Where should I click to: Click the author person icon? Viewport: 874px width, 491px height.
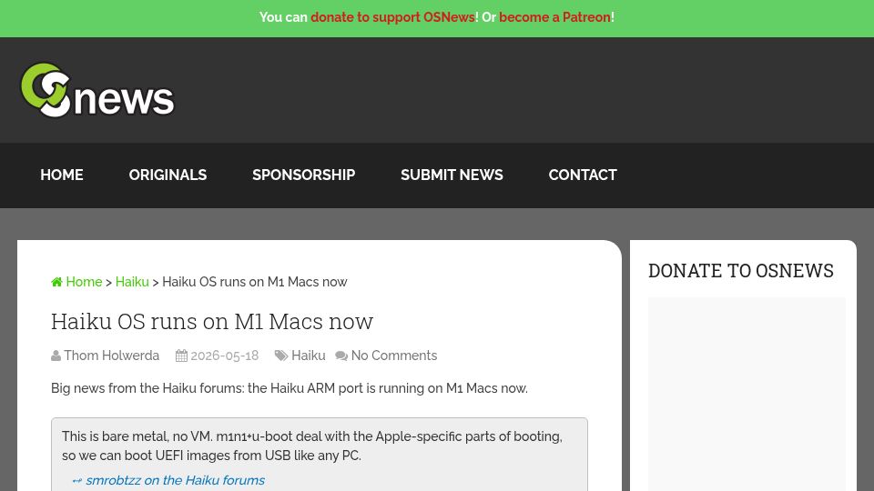click(x=56, y=356)
